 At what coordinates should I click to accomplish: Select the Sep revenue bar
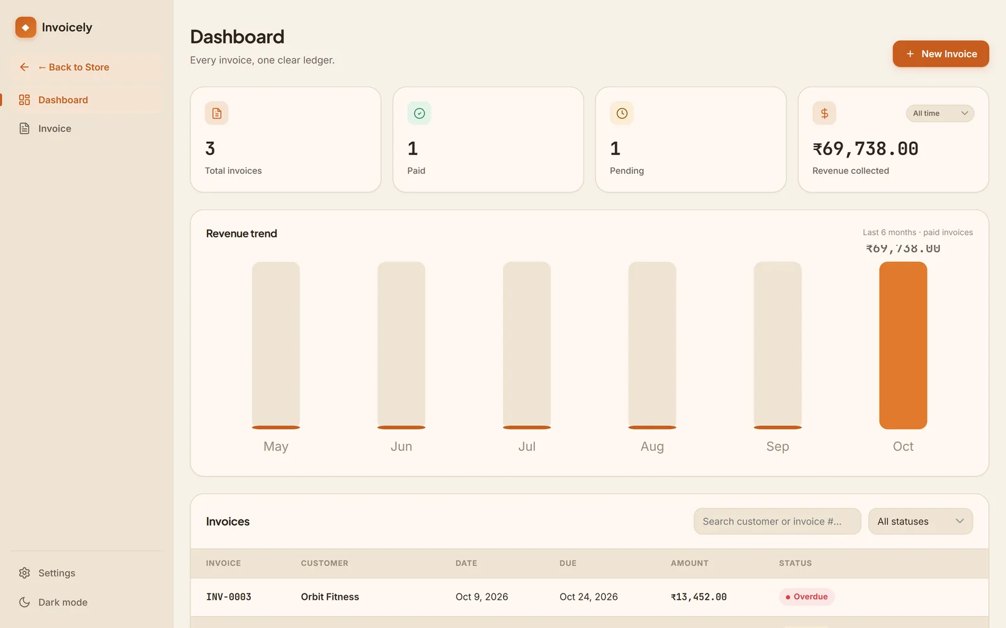778,345
